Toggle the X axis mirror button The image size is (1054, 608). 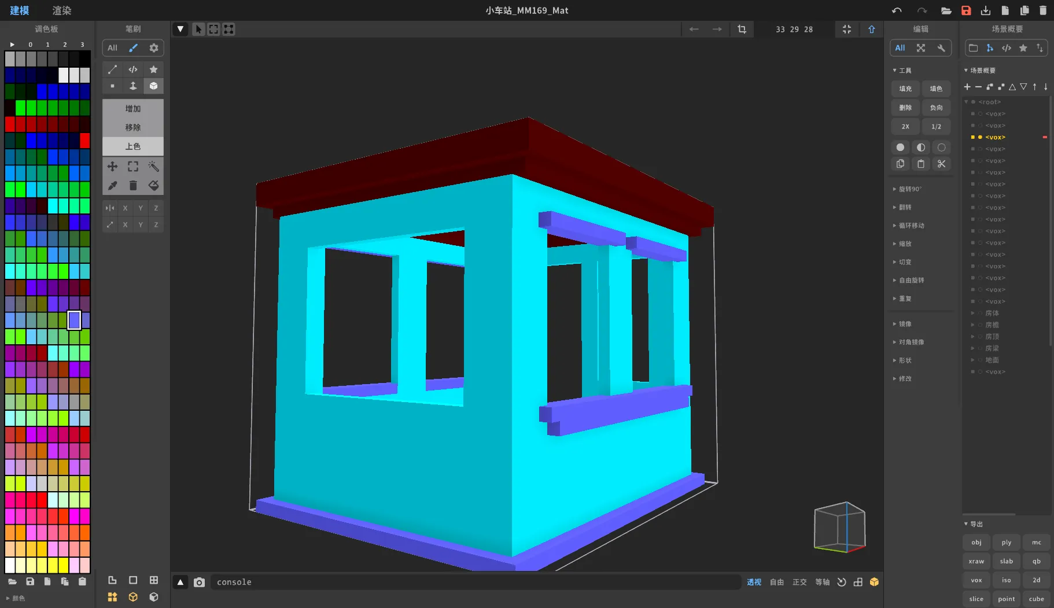[125, 208]
